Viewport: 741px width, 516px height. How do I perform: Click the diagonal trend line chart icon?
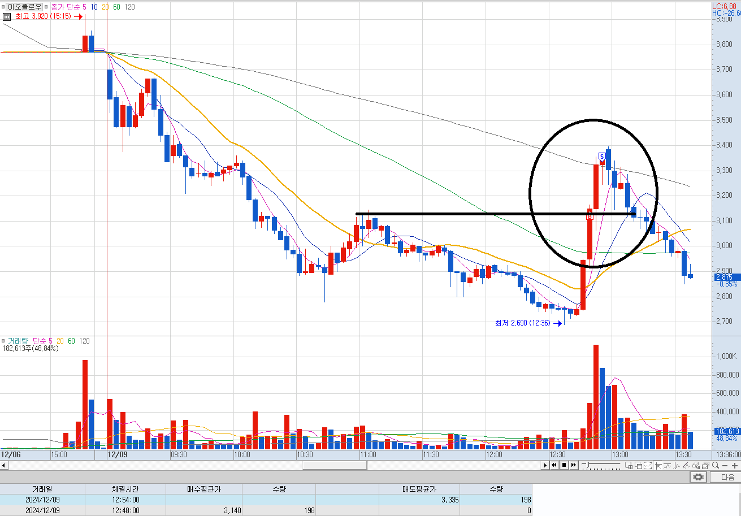coord(686,465)
